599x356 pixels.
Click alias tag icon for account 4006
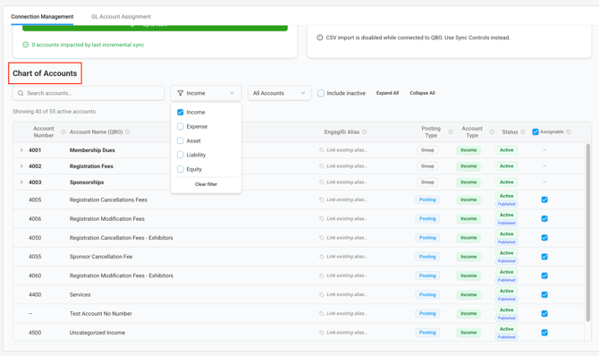click(x=322, y=219)
